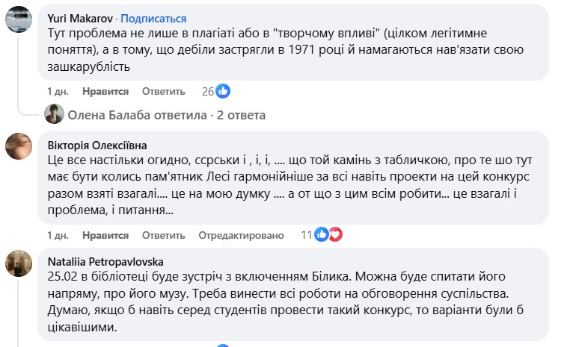
Task: Open Nataliia Petropavlovska's profile picture
Action: (x=18, y=263)
